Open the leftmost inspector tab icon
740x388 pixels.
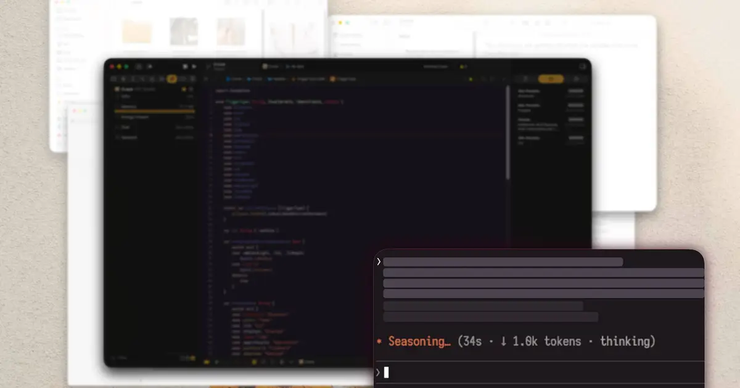pyautogui.click(x=525, y=79)
